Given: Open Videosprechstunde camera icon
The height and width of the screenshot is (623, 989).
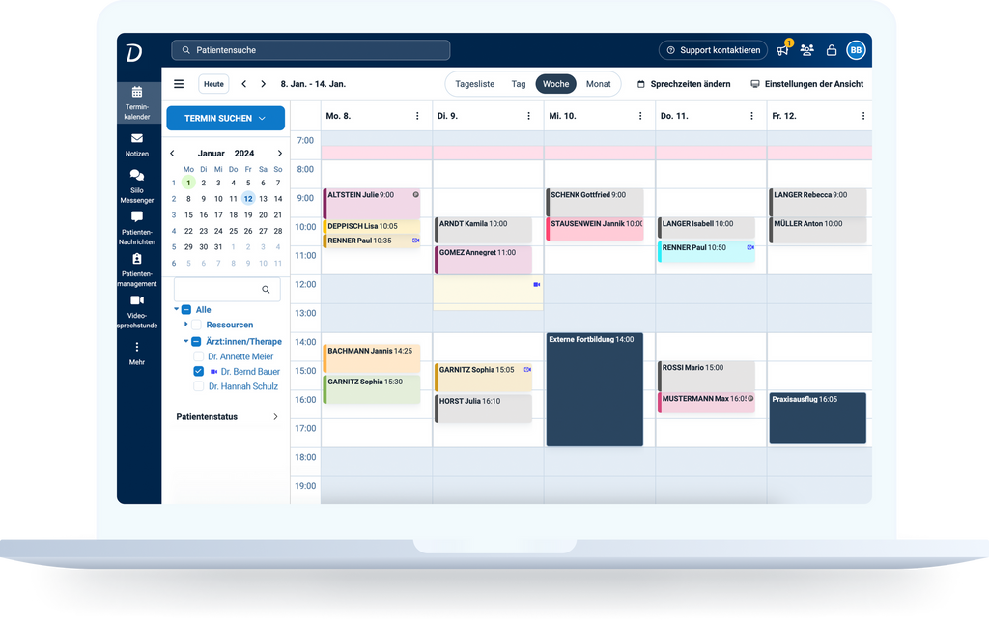Looking at the screenshot, I should 136,301.
